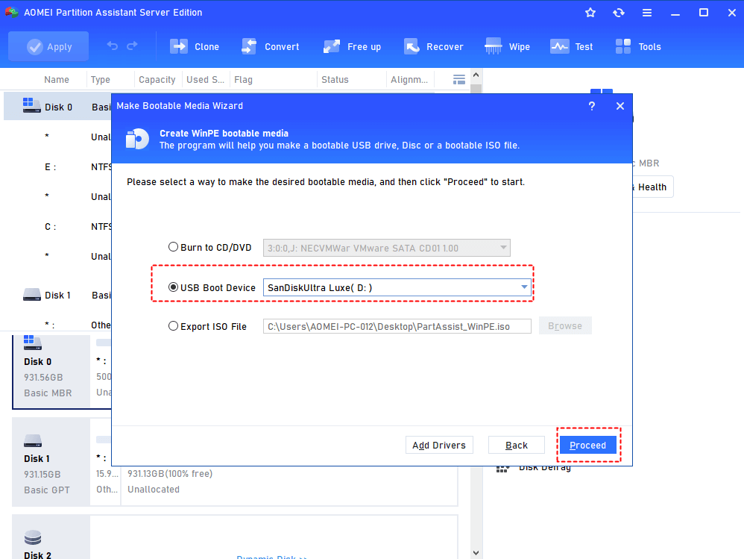Click the undo arrow icon

click(113, 46)
